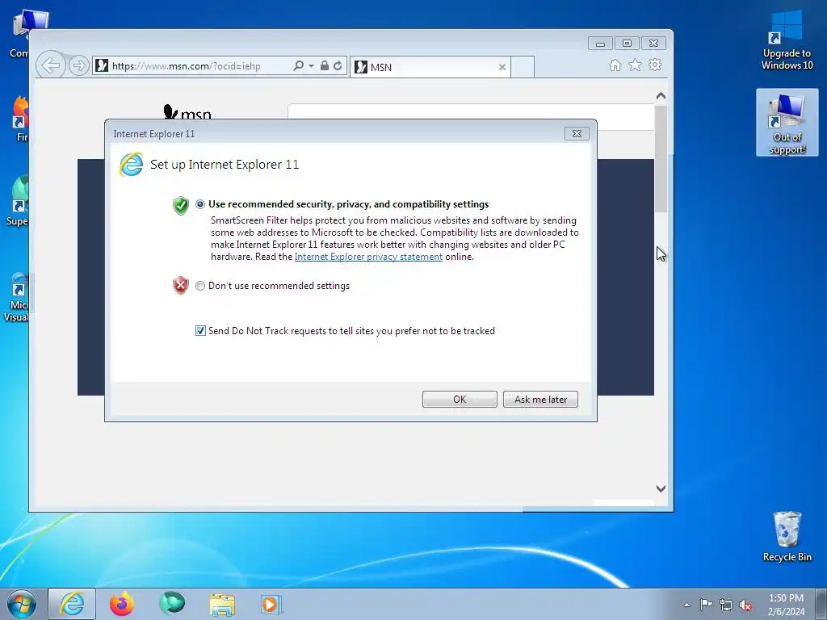Open Windows Media Player taskbar icon
Viewport: 827px width, 620px height.
point(271,604)
